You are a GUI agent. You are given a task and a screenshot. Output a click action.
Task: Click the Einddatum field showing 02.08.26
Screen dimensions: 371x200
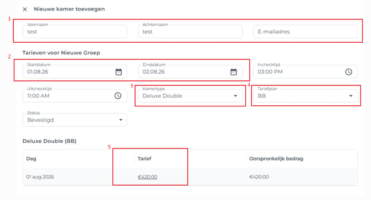click(x=190, y=71)
